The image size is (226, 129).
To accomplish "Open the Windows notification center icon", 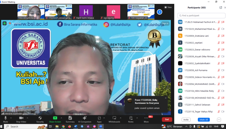I will [223, 126].
